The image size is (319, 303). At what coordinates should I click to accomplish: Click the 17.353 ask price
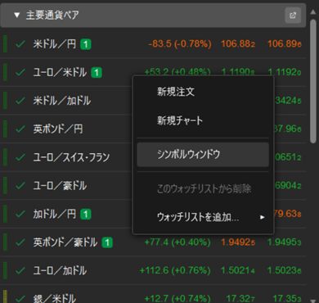pyautogui.click(x=287, y=299)
